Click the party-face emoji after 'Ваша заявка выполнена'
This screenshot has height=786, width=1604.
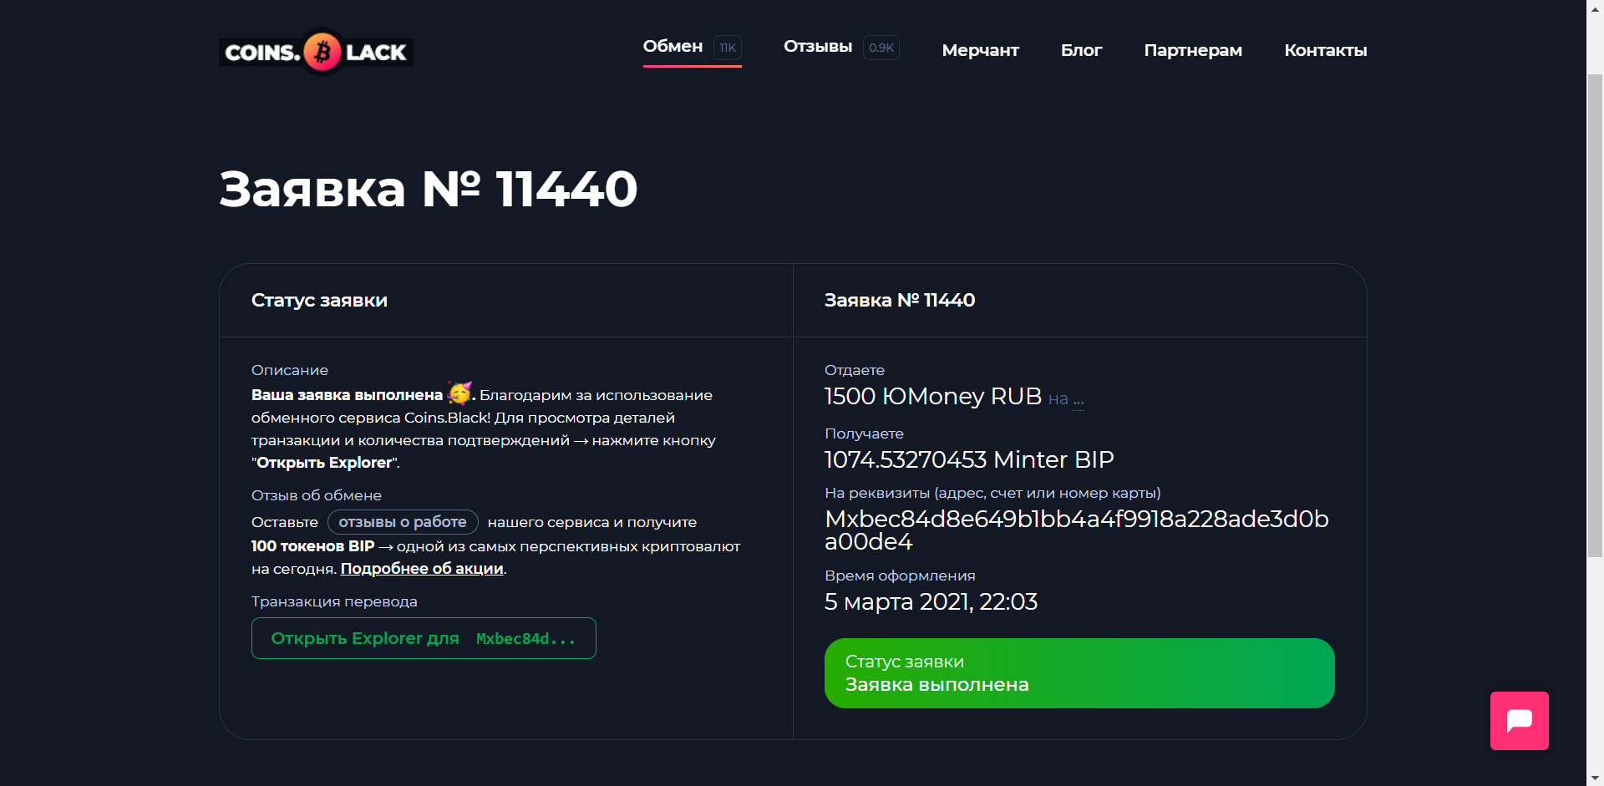pos(459,393)
